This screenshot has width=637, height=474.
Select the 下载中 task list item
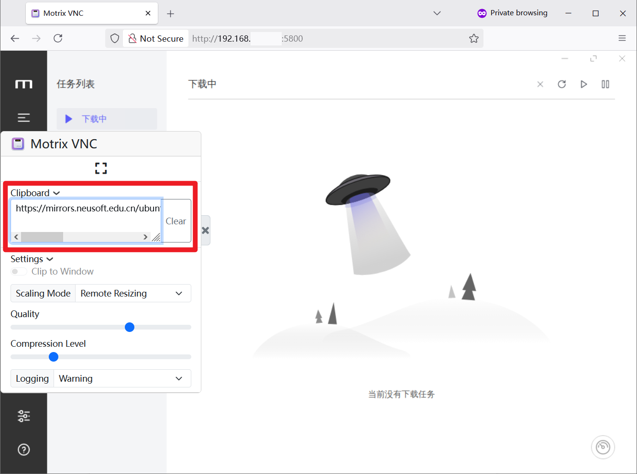[x=107, y=119]
